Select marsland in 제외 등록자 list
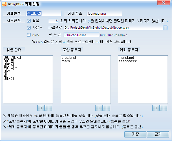This screenshot has height=141, width=172. (126, 58)
